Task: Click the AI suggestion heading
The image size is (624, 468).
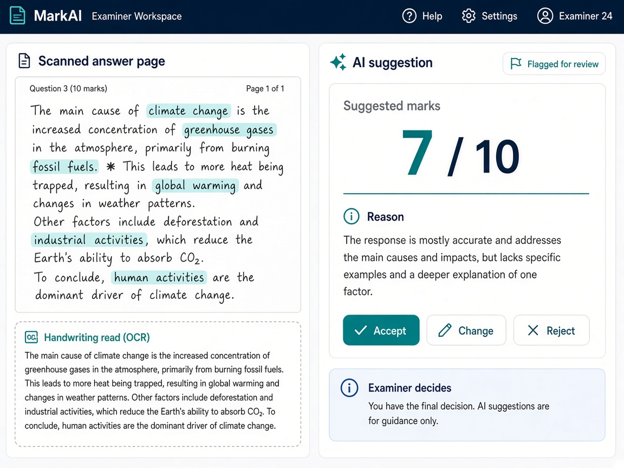Action: tap(392, 63)
